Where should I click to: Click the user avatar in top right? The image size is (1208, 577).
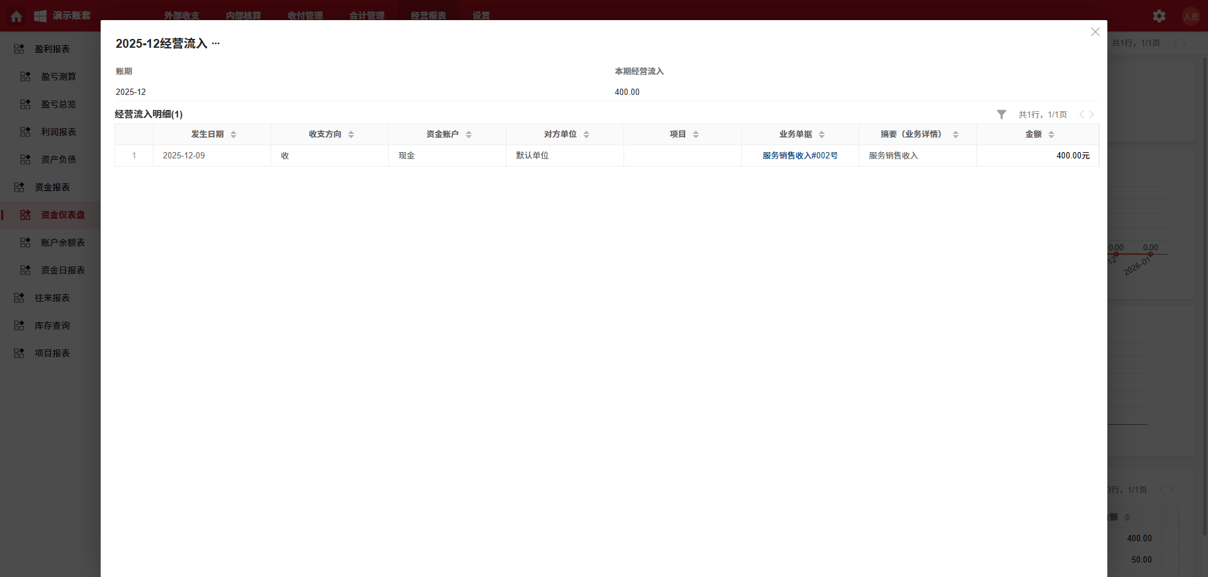[1190, 16]
